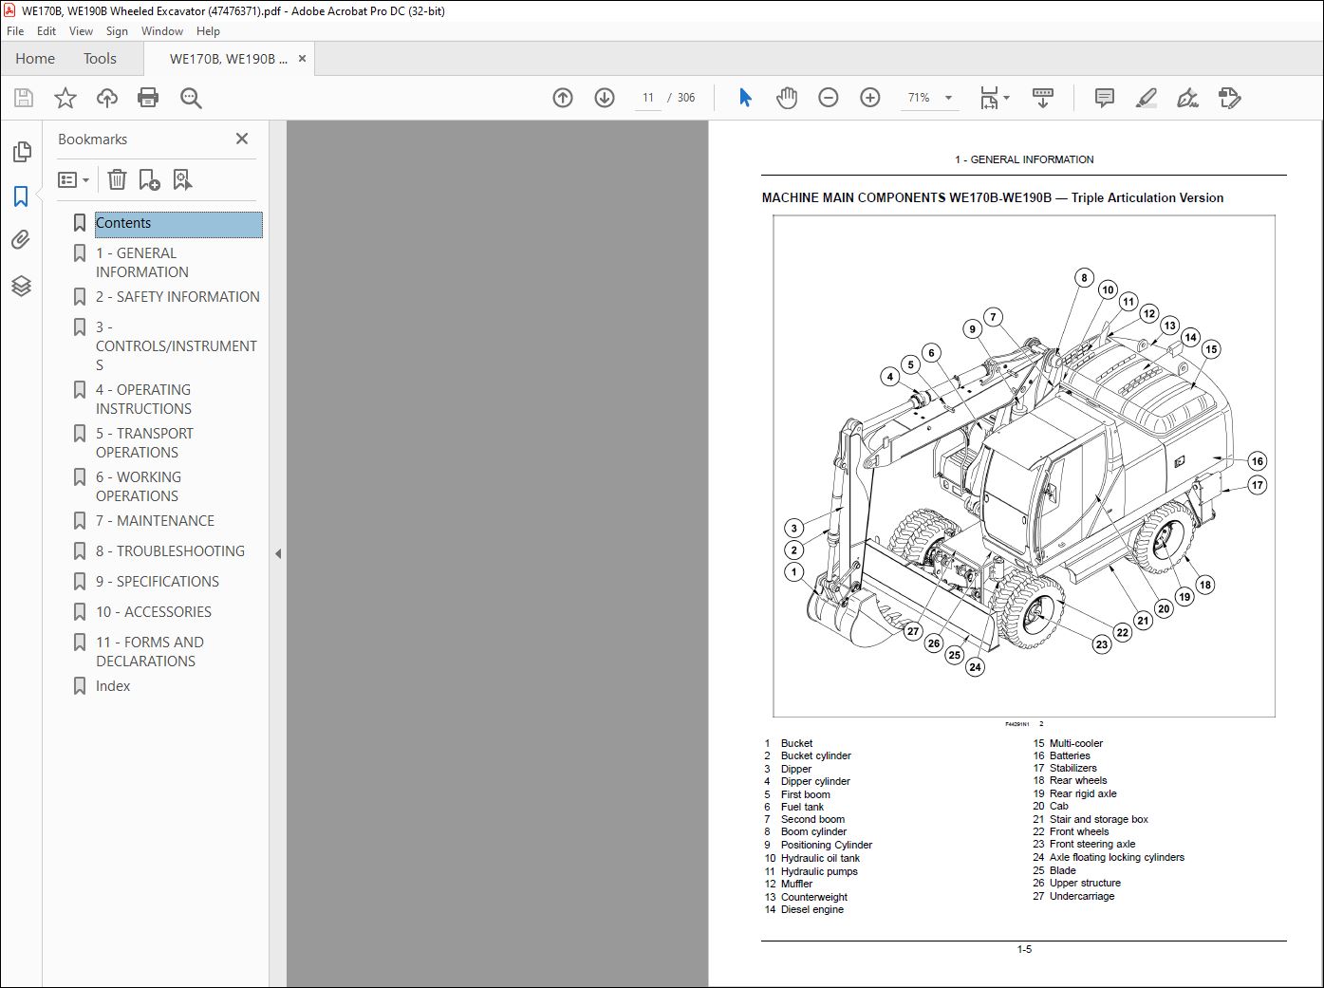Open bookmark 8 - TROUBLESHOOTING

(x=170, y=551)
